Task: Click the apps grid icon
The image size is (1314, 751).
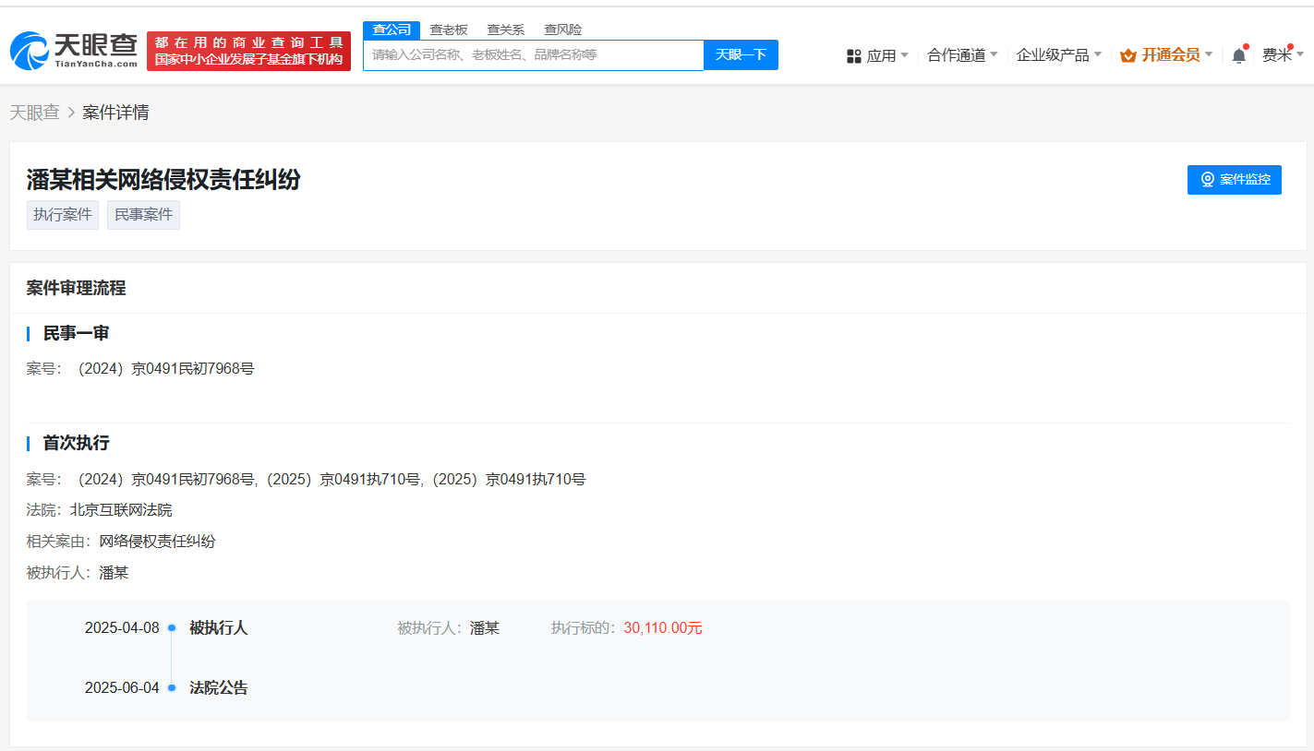Action: (x=853, y=56)
